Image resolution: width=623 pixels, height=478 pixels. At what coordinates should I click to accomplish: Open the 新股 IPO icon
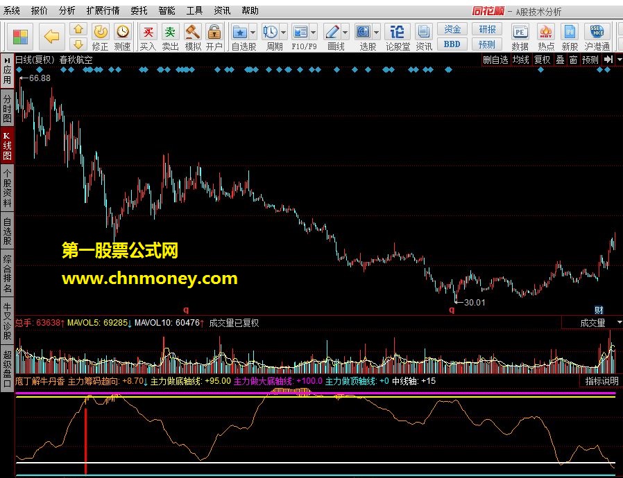(x=570, y=32)
